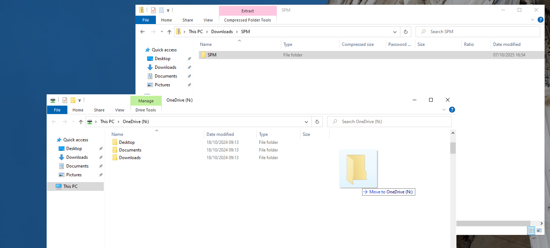
Task: Click the Refresh button in the SPM window
Action: click(x=405, y=32)
